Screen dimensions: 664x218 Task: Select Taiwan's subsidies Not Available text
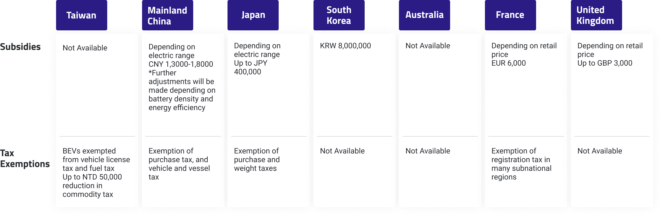click(85, 48)
